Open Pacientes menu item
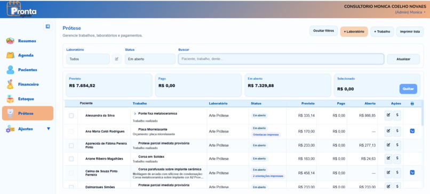430x194 pixels. [27, 70]
